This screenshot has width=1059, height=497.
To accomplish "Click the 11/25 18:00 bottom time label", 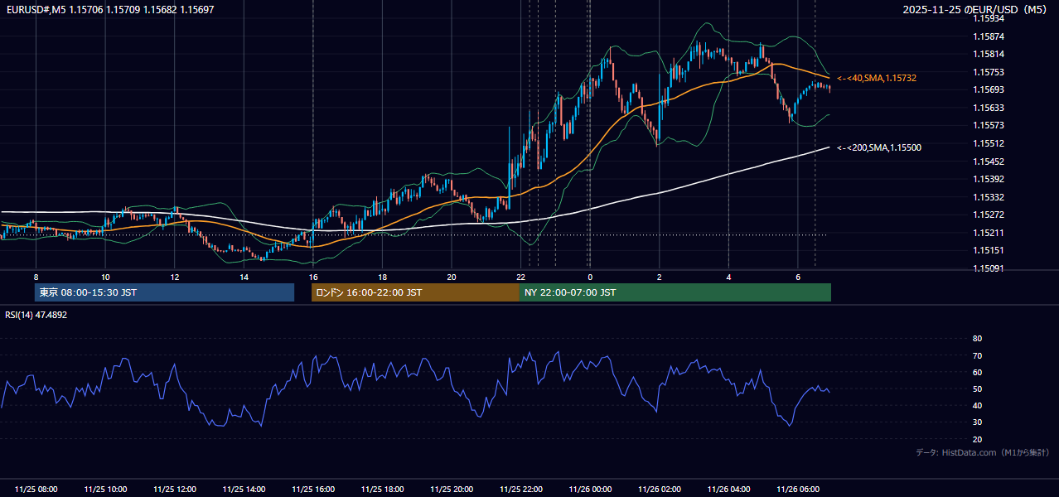I will click(x=383, y=490).
